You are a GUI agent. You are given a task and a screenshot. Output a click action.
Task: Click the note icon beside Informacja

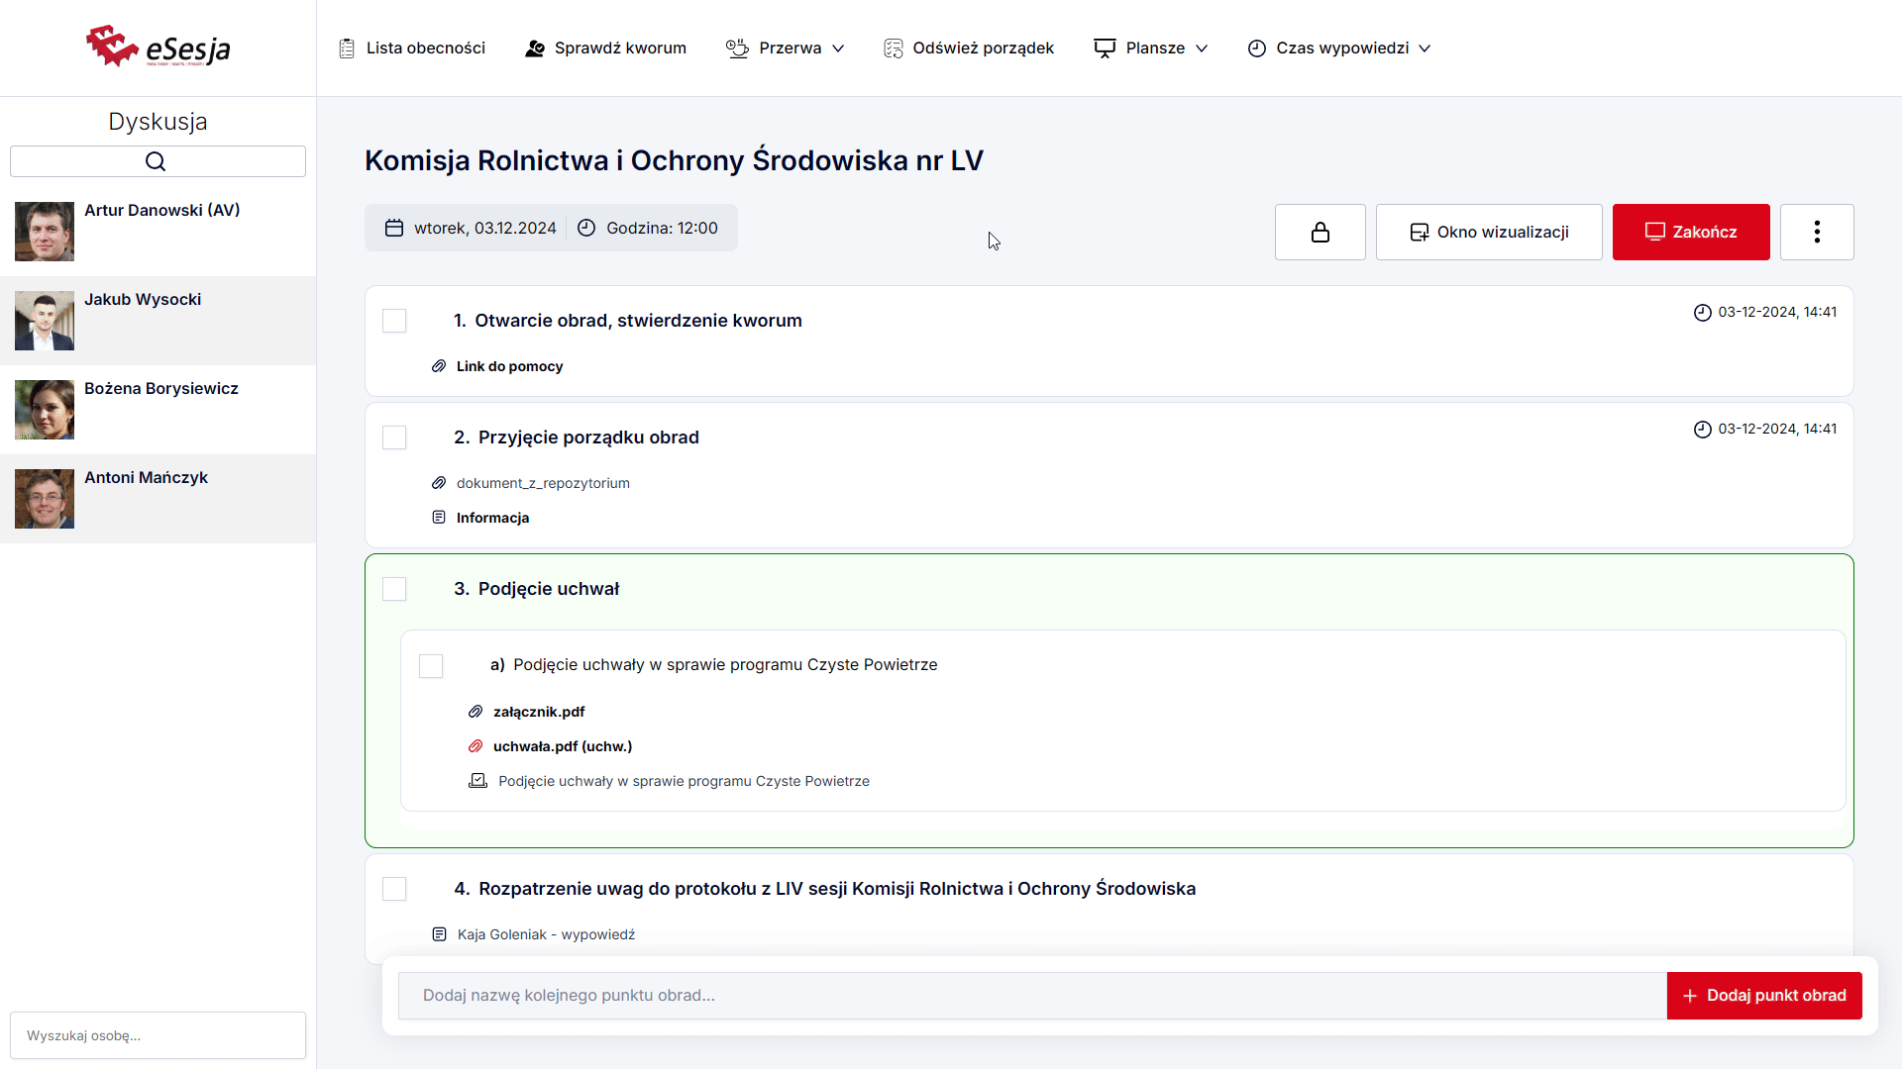tap(439, 518)
